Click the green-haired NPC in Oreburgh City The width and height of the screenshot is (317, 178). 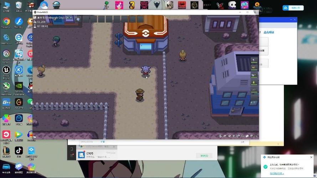pyautogui.click(x=56, y=41)
